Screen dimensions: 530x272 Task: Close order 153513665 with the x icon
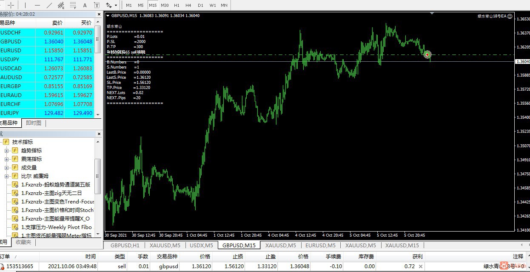pos(421,267)
